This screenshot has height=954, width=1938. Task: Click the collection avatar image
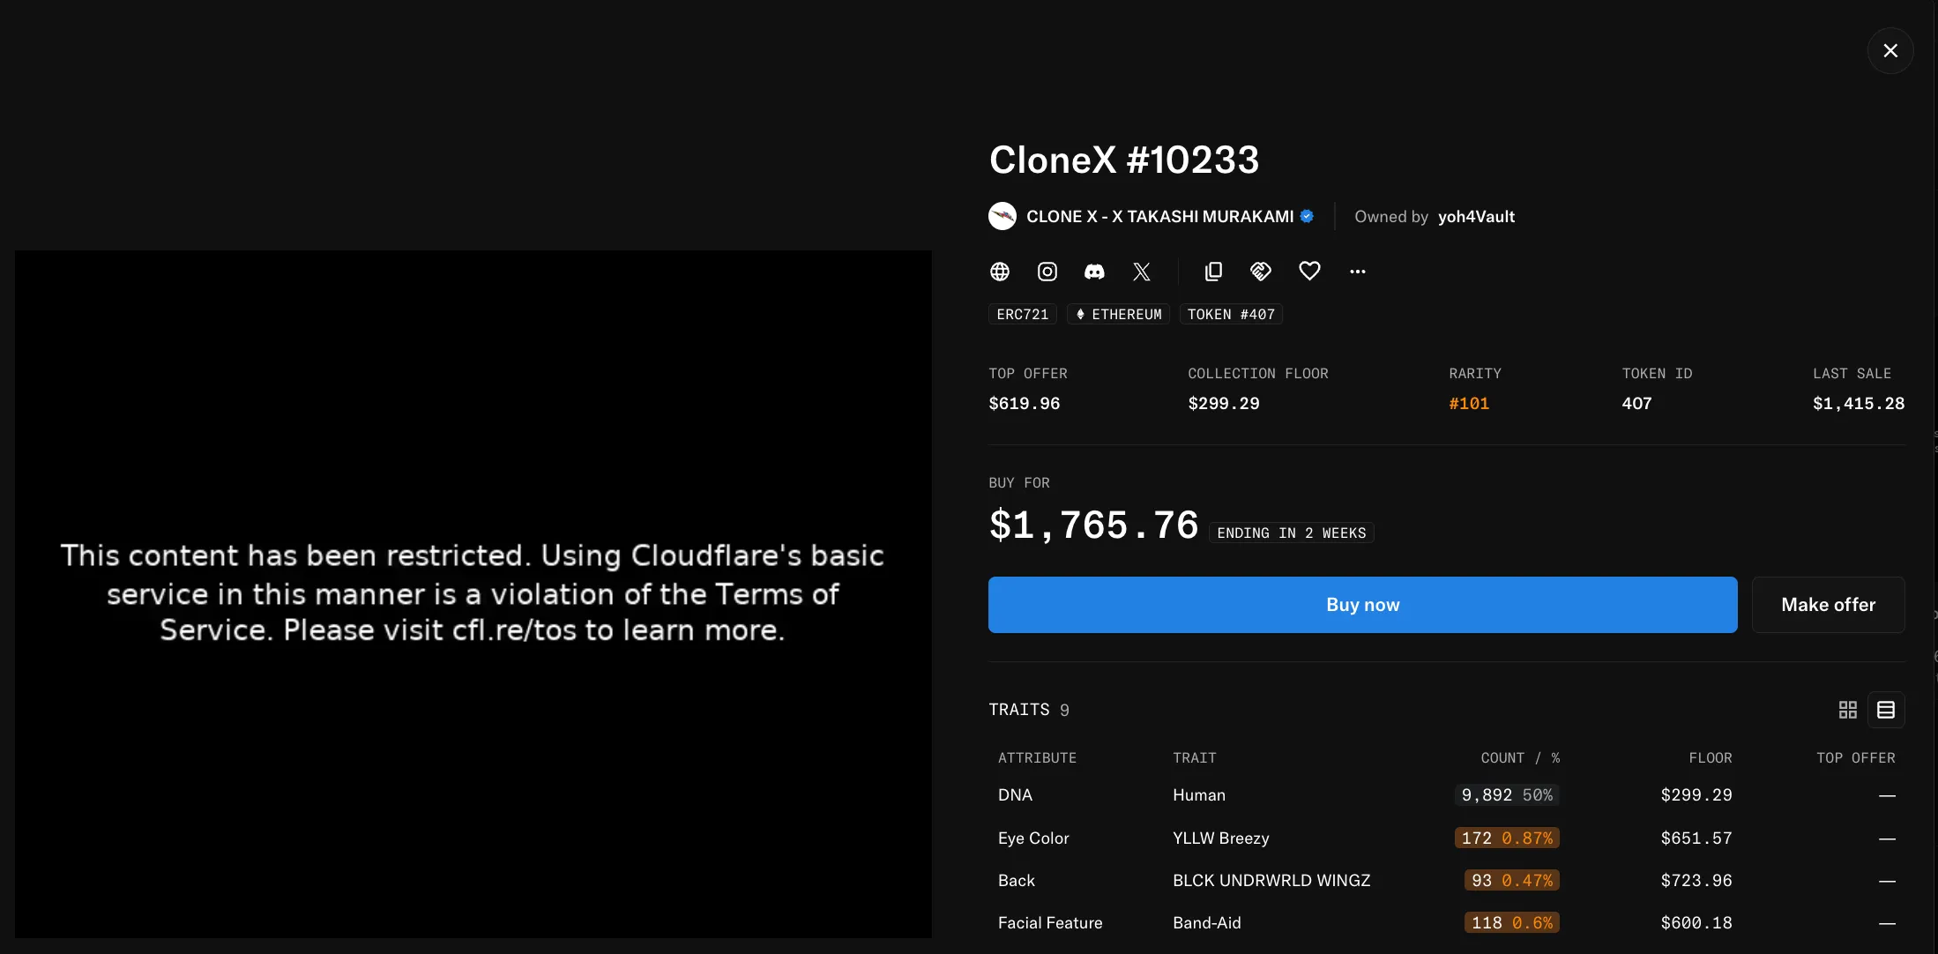pos(1003,217)
